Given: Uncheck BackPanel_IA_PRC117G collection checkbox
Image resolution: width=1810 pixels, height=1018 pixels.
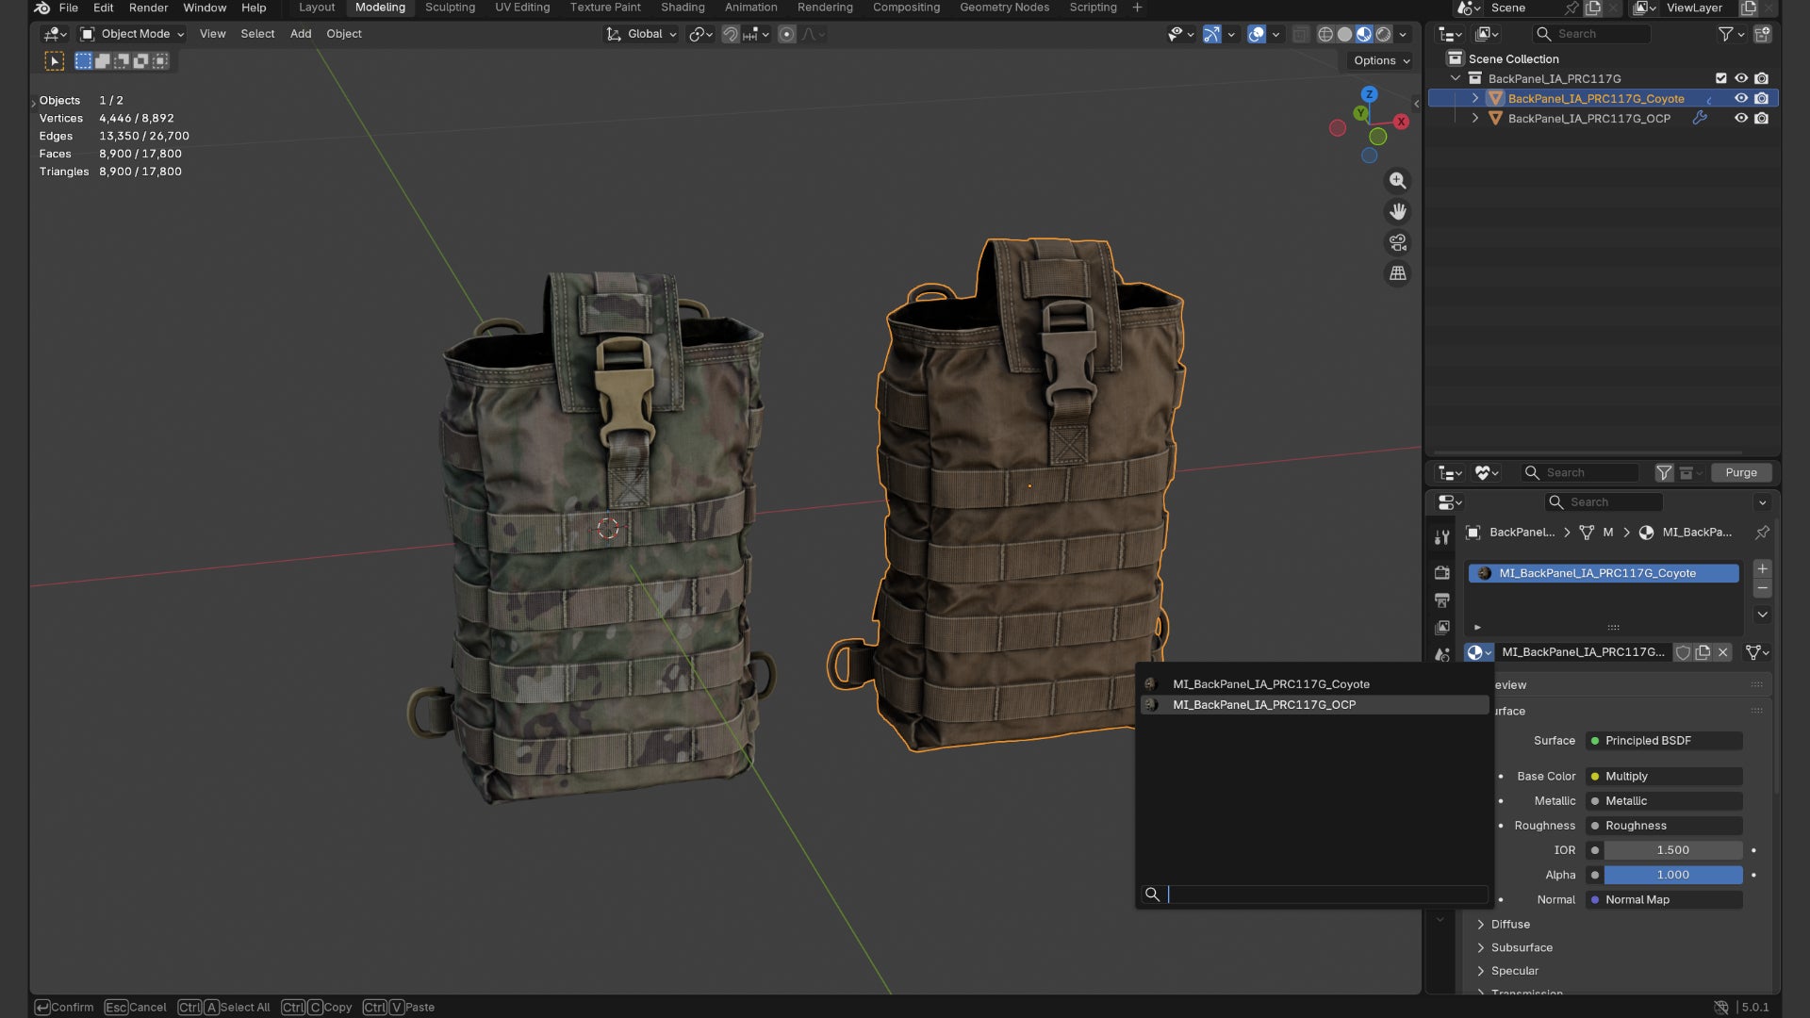Looking at the screenshot, I should pyautogui.click(x=1720, y=78).
